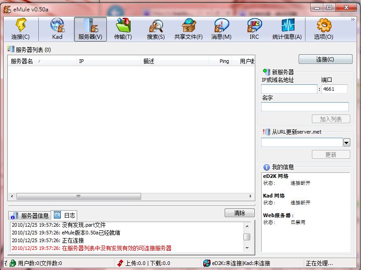Click status bar text "用户数:0|文件数:0"
374x270 pixels.
click(x=40, y=263)
